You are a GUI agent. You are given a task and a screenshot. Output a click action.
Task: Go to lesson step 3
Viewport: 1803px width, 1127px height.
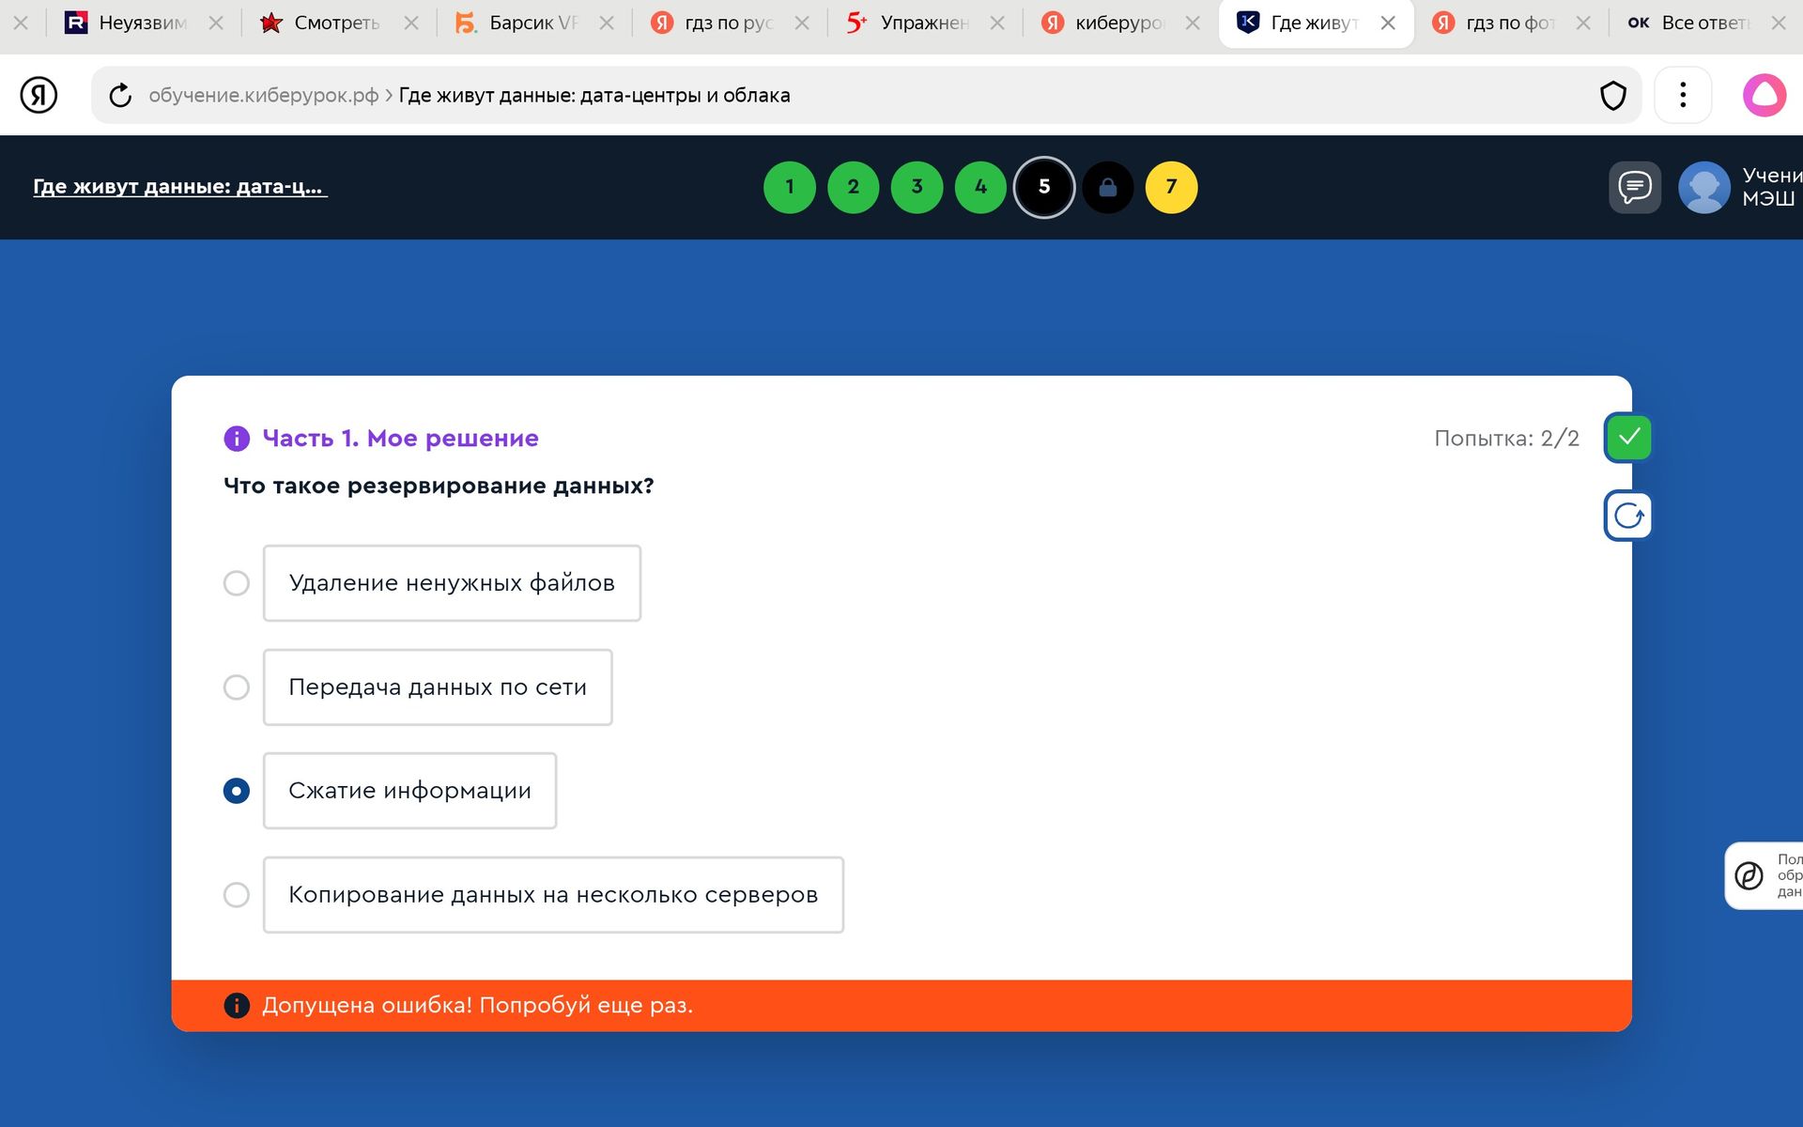917,187
